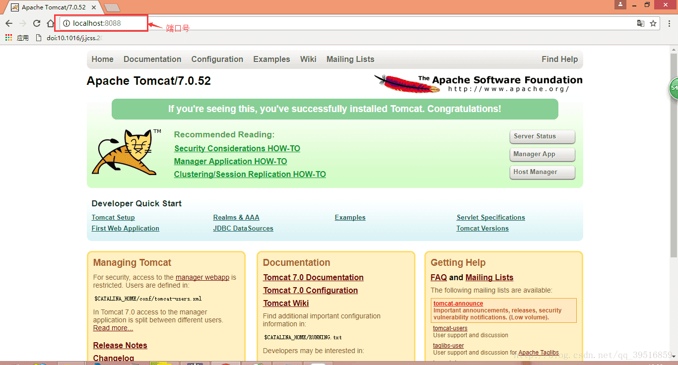Screen dimensions: 678x365
Task: Click the $CATALINA_HOME/conf/tomcat-users.xml path text
Action: click(x=148, y=299)
